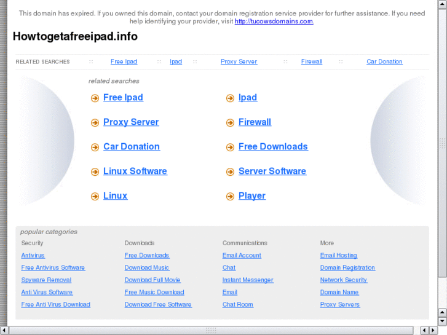
Task: Click the large Linux related search link
Action: (x=115, y=196)
